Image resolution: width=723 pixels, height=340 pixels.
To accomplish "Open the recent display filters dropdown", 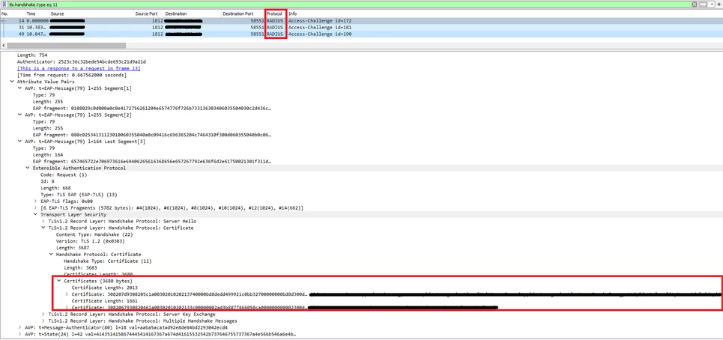I will 713,4.
